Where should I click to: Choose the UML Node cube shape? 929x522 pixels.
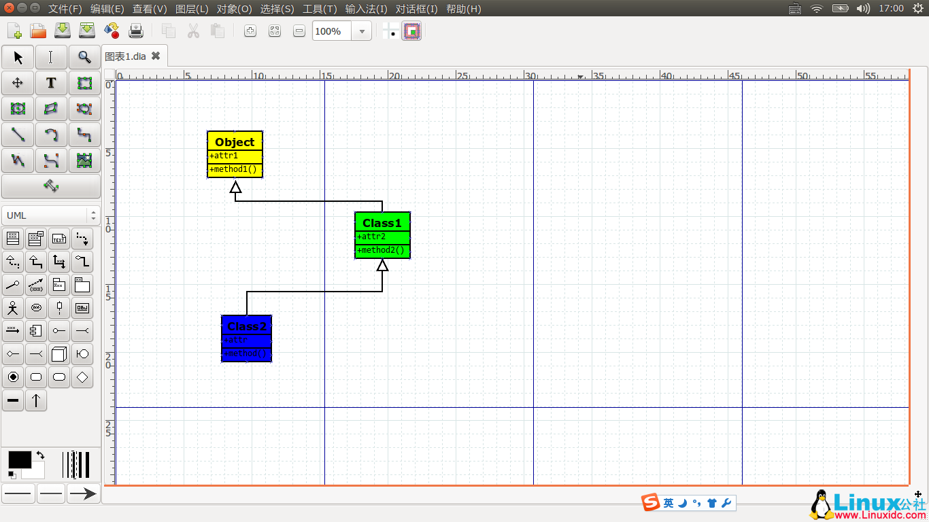59,354
